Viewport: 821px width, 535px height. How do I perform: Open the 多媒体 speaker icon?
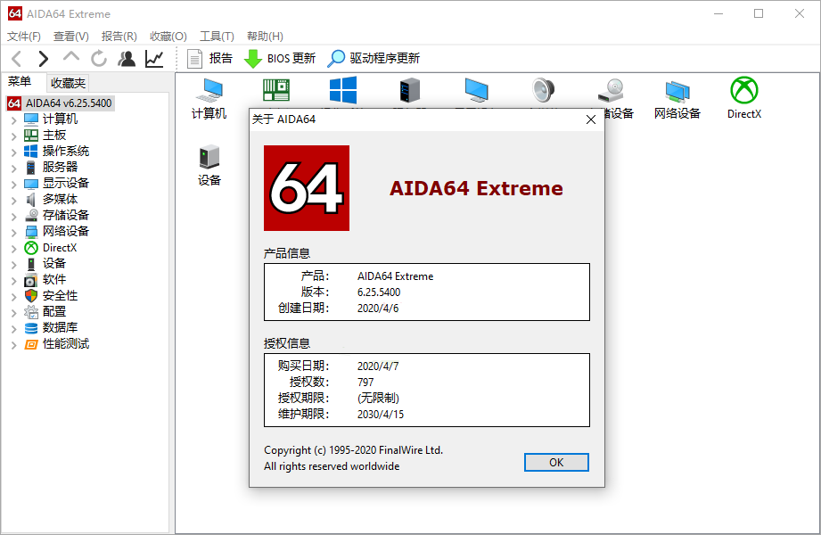[x=543, y=89]
